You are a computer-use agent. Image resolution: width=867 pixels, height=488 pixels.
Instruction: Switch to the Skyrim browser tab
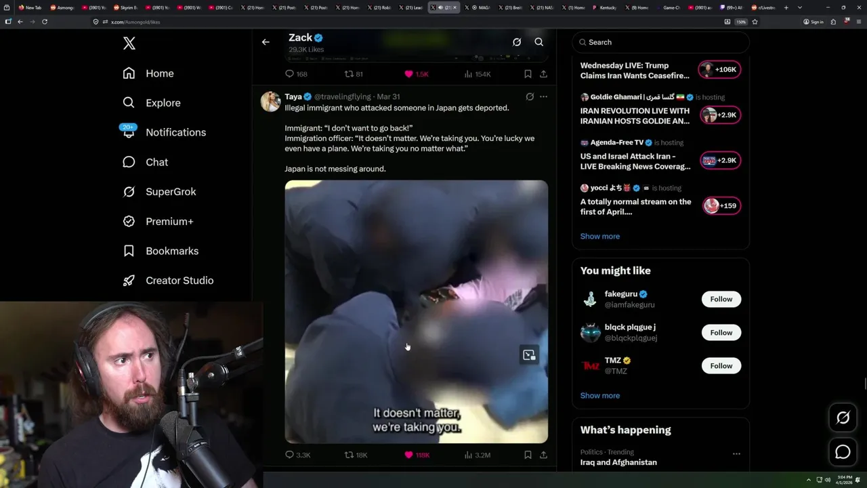pyautogui.click(x=127, y=7)
